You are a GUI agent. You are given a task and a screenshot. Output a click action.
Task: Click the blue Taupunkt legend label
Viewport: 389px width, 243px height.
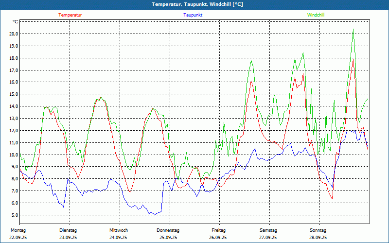click(x=193, y=15)
